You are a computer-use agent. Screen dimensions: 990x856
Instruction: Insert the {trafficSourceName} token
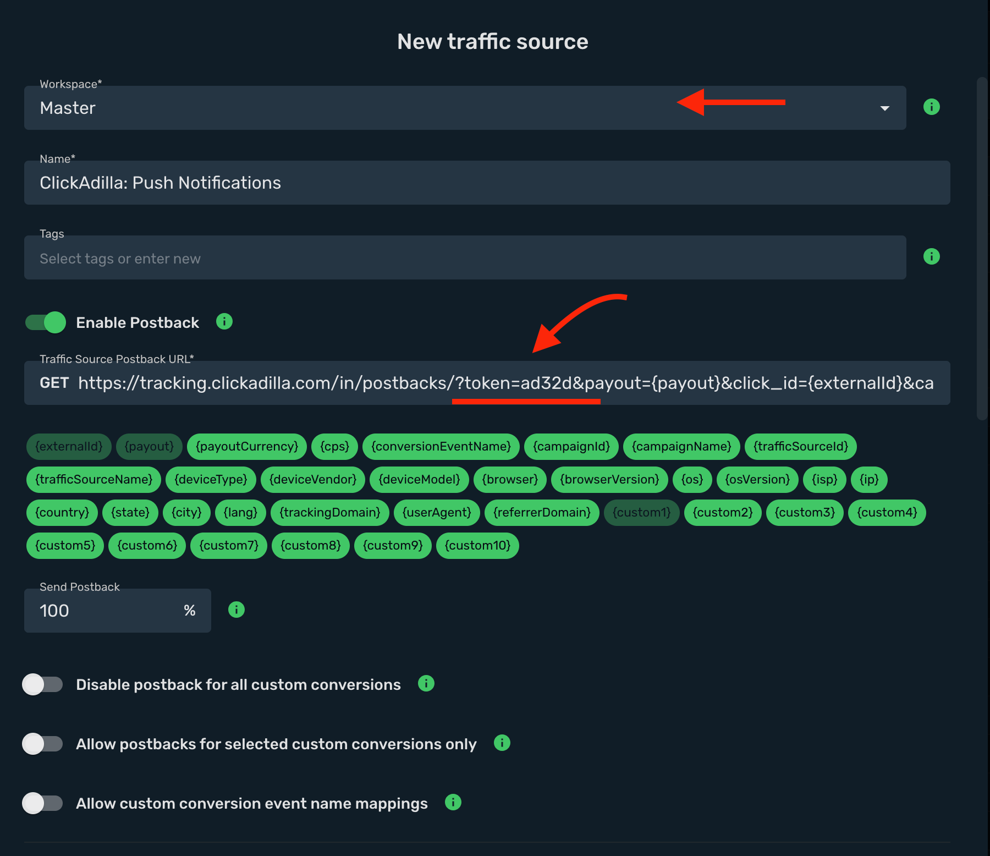pyautogui.click(x=94, y=480)
